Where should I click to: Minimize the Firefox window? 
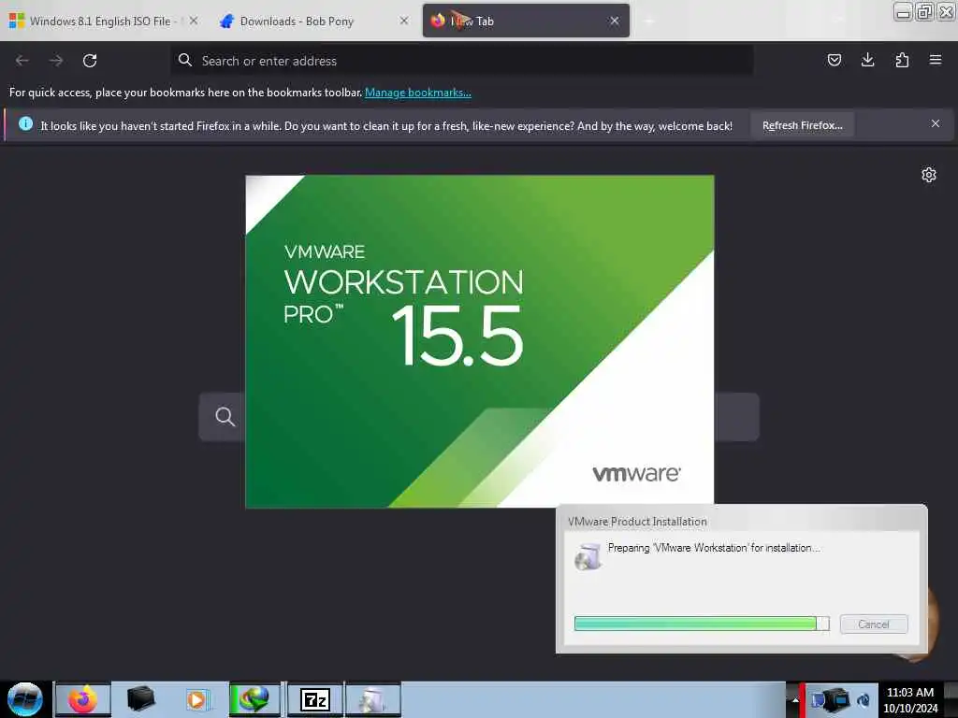tap(903, 11)
